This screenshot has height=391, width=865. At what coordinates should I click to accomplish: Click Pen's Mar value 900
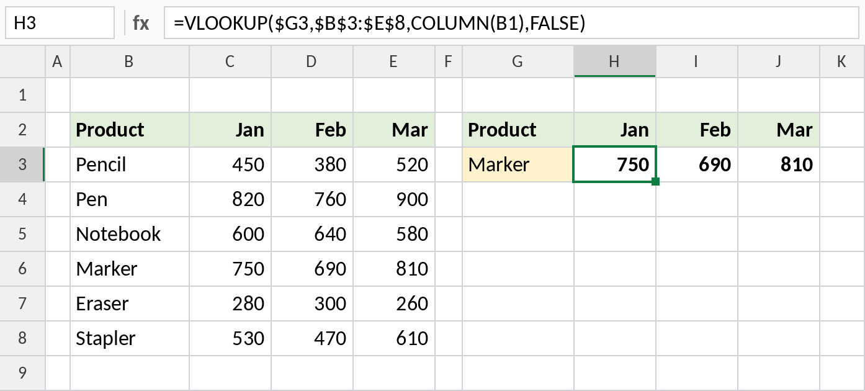(394, 199)
